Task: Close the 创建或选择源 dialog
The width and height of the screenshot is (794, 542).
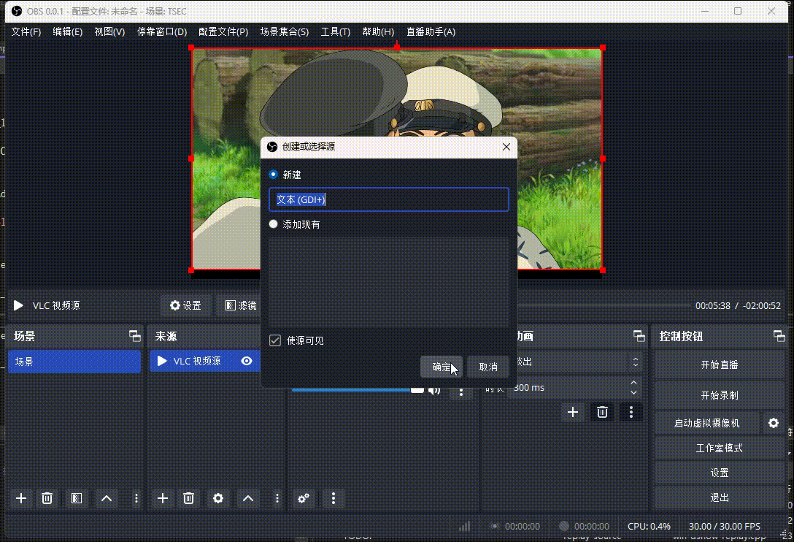Action: (506, 147)
